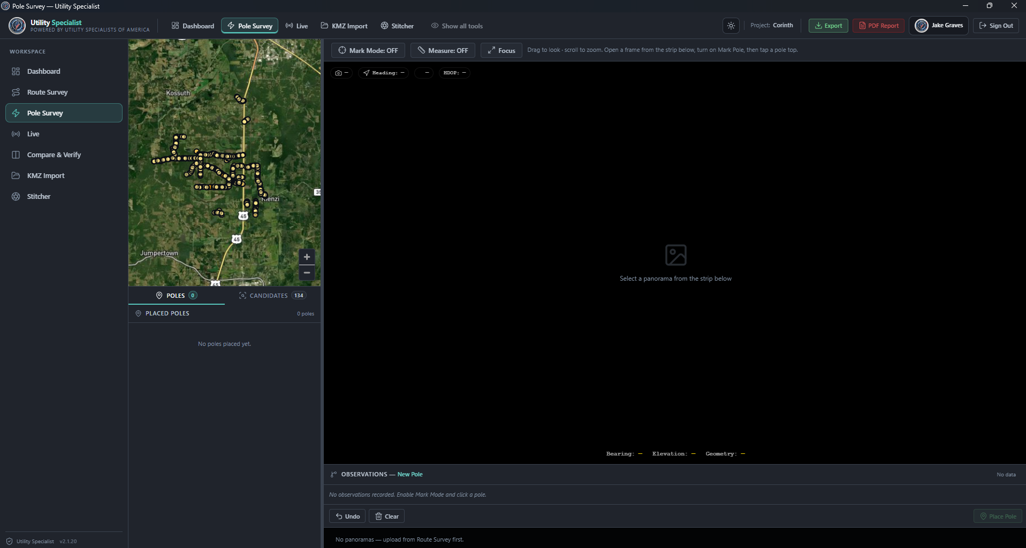1026x548 pixels.
Task: Click the Observations branch icon
Action: tap(334, 474)
